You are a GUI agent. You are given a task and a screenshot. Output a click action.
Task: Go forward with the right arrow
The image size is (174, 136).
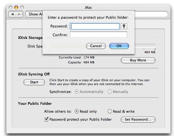19,14
